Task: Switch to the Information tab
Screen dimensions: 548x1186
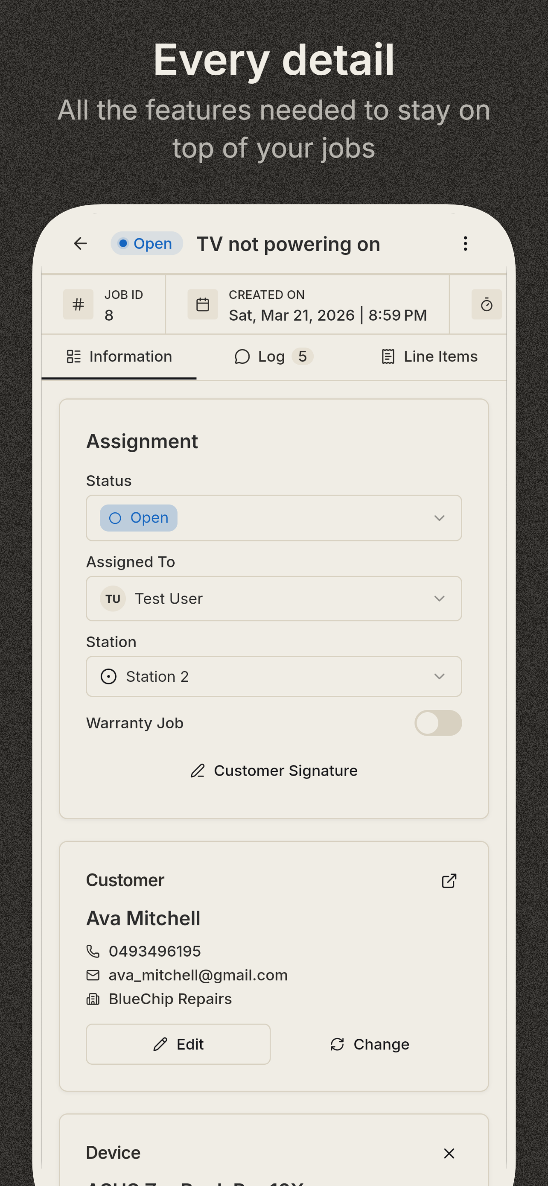Action: pyautogui.click(x=119, y=357)
